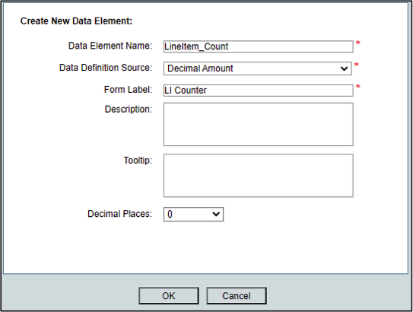Click the red asterisk next to Form Label
The width and height of the screenshot is (413, 312).
pyautogui.click(x=358, y=87)
